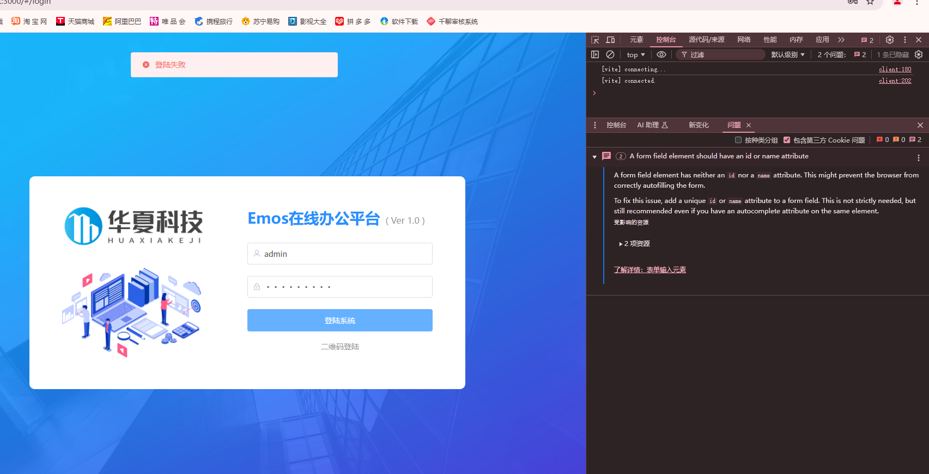The image size is (929, 474).
Task: Click the 登陆系统 button
Action: [x=340, y=321]
